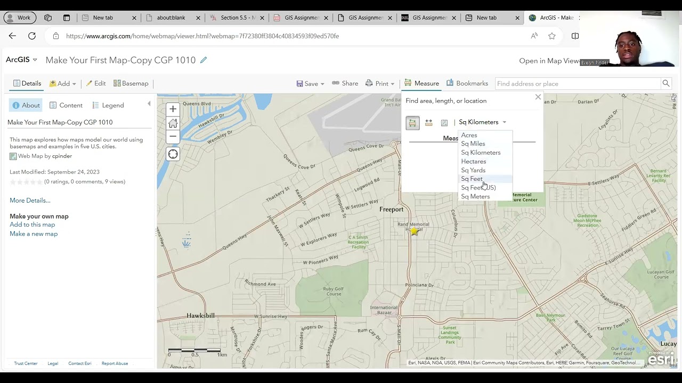The height and width of the screenshot is (383, 682).
Task: View site information lock icon
Action: pos(56,36)
